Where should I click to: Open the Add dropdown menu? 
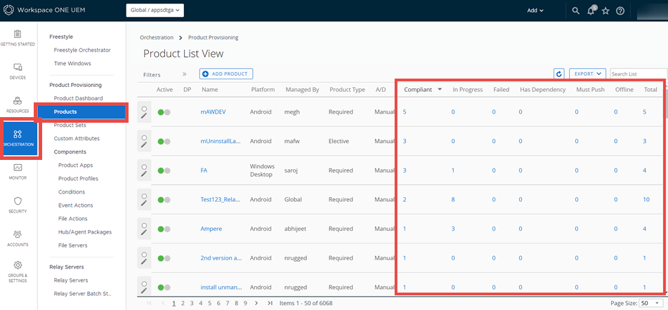click(535, 11)
